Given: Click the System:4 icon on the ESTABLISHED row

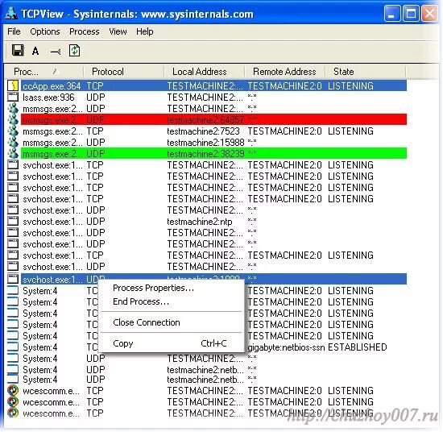Looking at the screenshot, I should pos(13,347).
